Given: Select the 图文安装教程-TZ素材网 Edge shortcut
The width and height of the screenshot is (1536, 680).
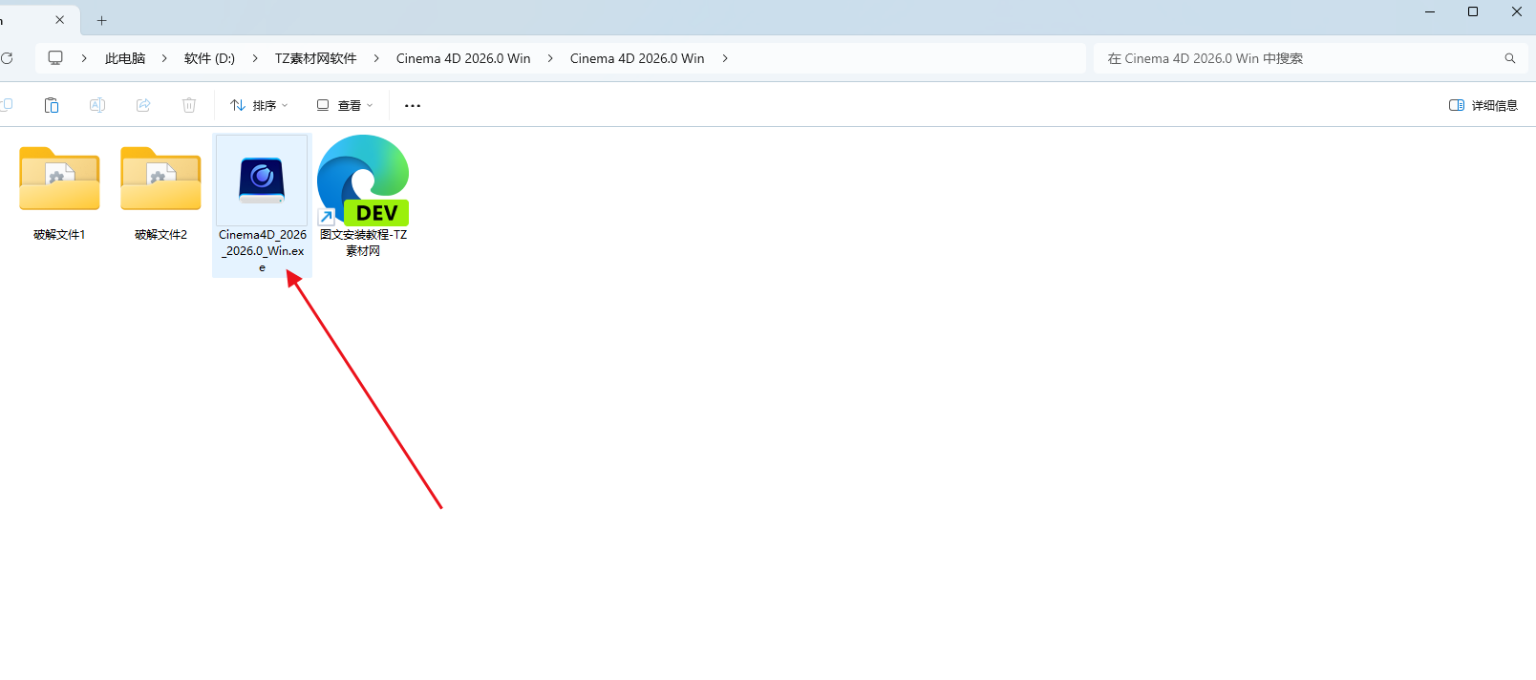Looking at the screenshot, I should 363,180.
